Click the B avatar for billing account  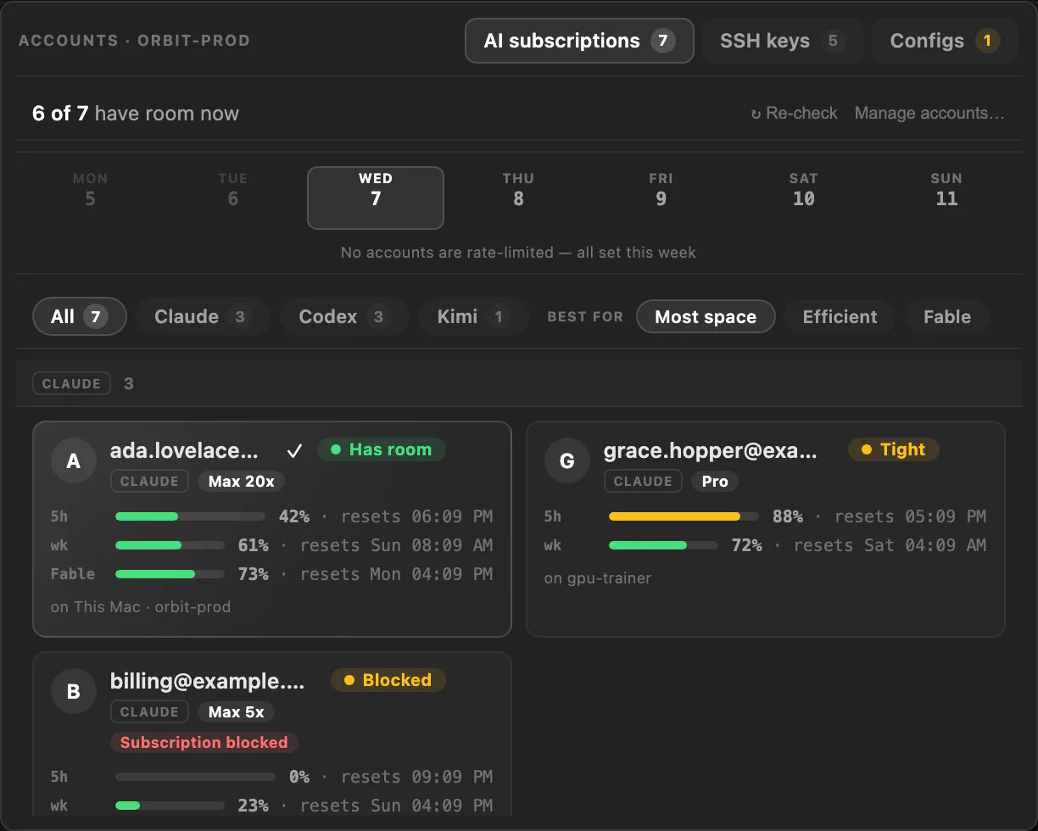click(74, 691)
